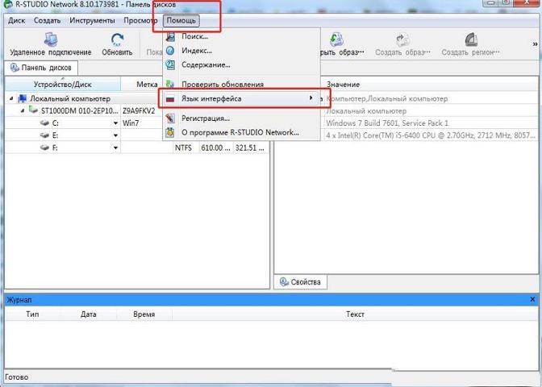Open О программе R-STUDIO Network menu entry

click(x=240, y=132)
